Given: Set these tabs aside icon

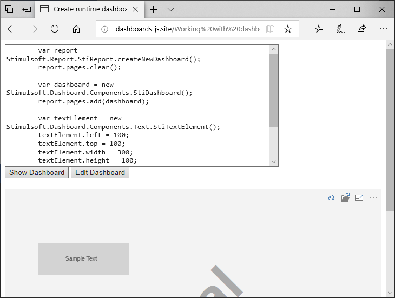Looking at the screenshot, I should tap(27, 9).
